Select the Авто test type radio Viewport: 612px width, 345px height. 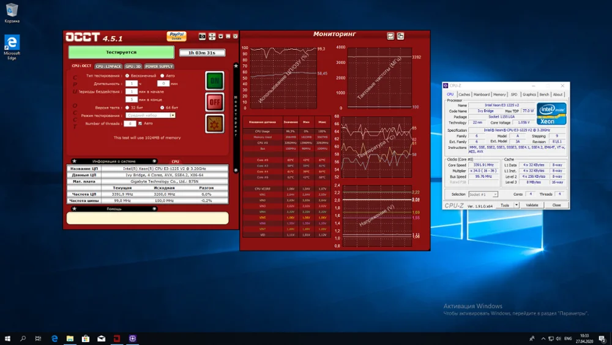coord(162,76)
